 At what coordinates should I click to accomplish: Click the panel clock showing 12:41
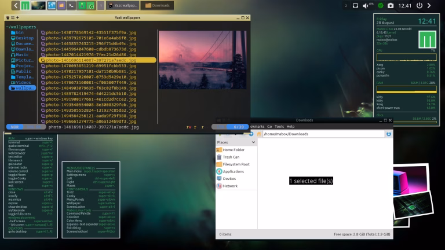click(404, 5)
